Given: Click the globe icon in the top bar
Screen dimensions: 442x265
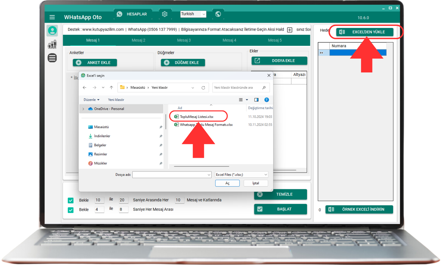Looking at the screenshot, I should click(218, 14).
